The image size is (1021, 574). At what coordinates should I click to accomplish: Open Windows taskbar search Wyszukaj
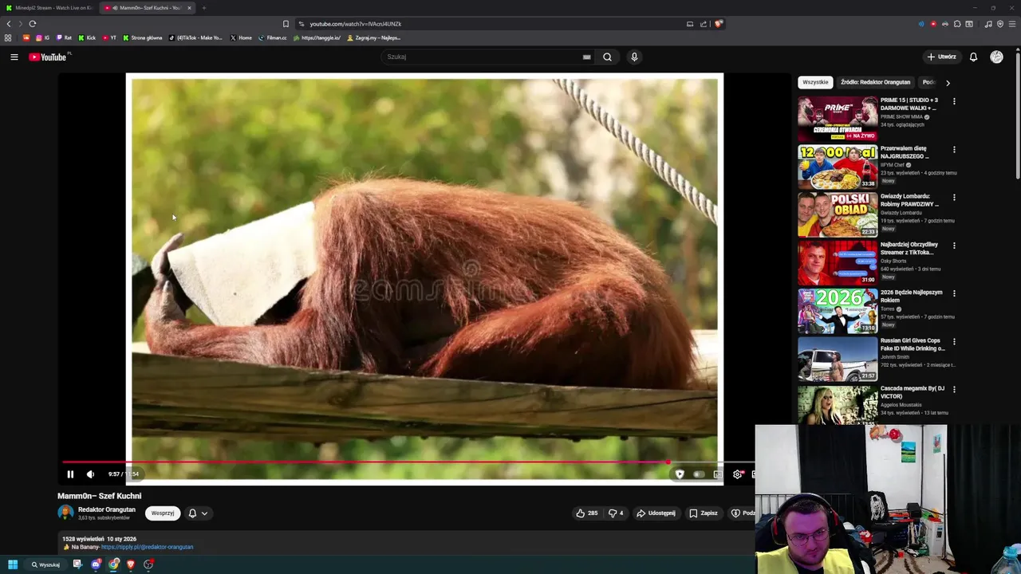(45, 564)
